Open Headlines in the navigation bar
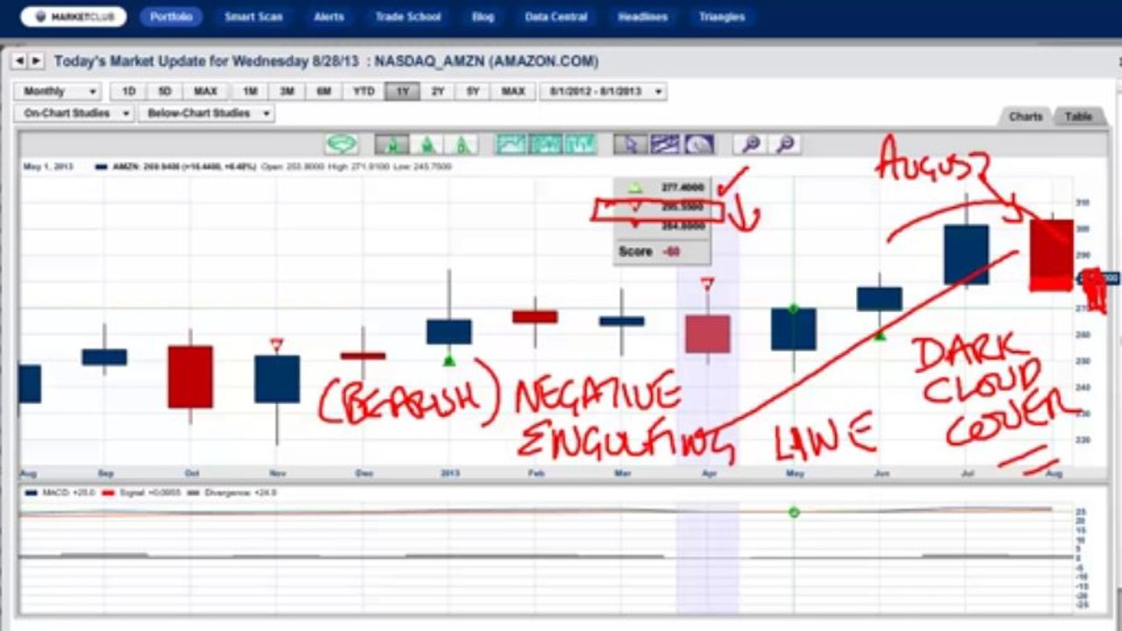The width and height of the screenshot is (1122, 631). pos(644,17)
